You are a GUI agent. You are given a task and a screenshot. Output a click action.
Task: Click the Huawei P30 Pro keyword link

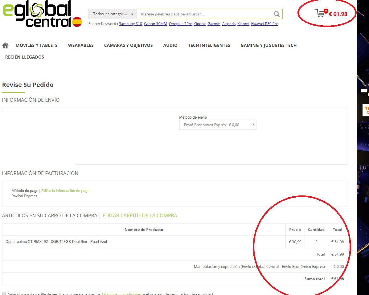[265, 23]
